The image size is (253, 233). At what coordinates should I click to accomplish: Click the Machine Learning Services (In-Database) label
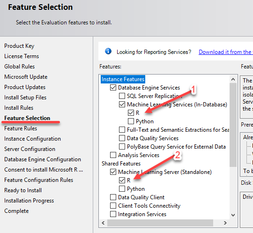(x=177, y=105)
